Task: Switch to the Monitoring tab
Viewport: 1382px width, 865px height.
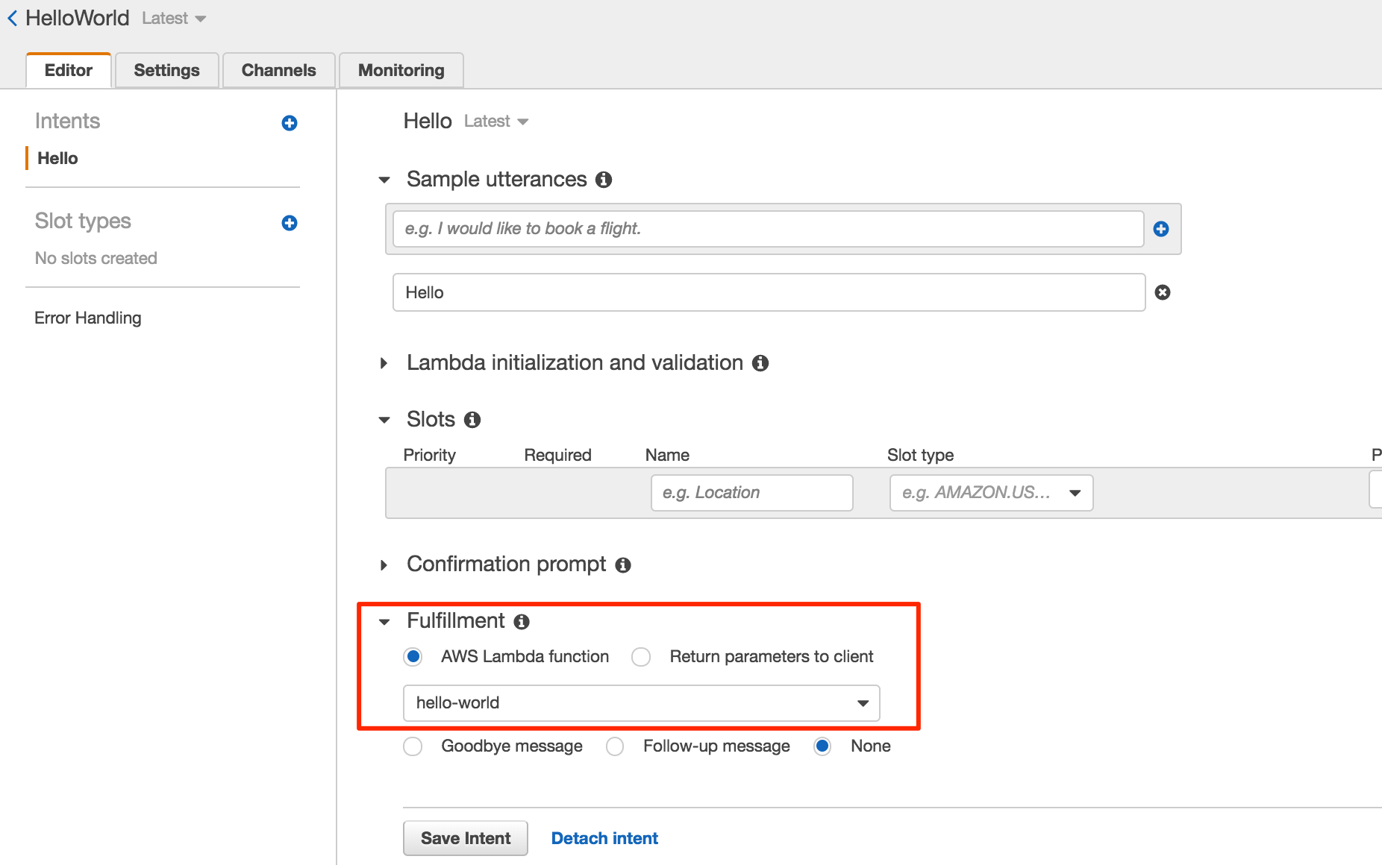Action: (401, 71)
